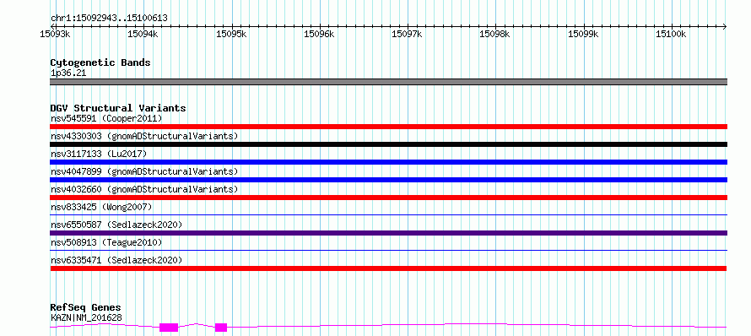The image size is (751, 336).
Task: Click the second smaller KAZN exon block
Action: (221, 328)
